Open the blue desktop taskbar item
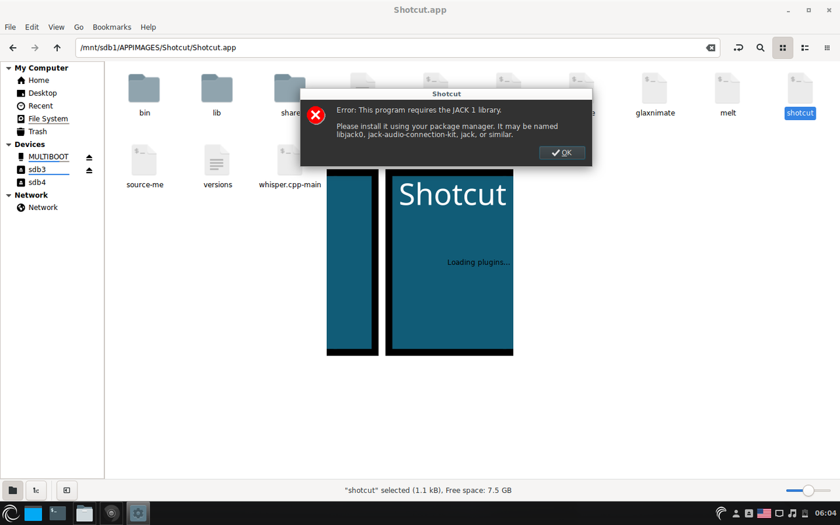The height and width of the screenshot is (525, 840). point(33,513)
